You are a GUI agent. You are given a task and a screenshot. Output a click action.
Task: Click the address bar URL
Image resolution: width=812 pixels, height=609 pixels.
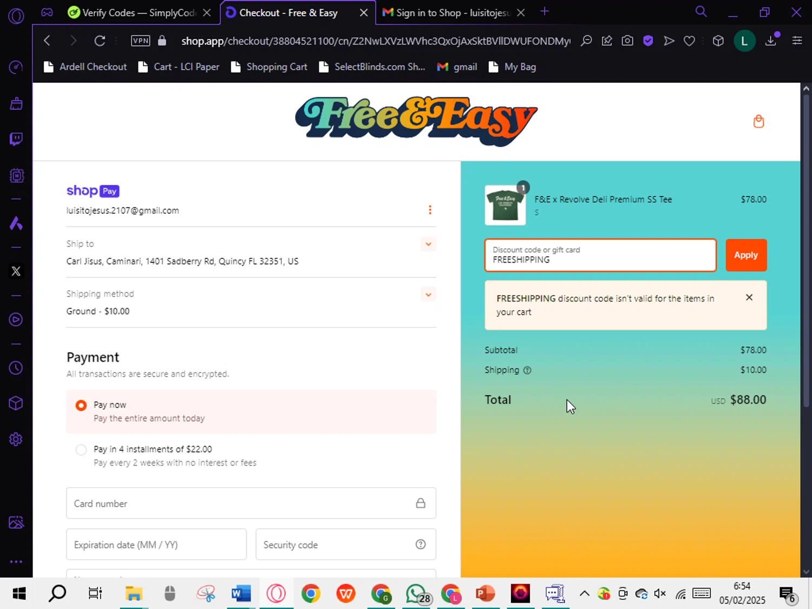pyautogui.click(x=376, y=41)
